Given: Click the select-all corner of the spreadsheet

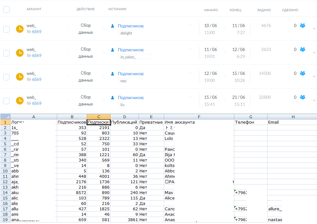Looking at the screenshot, I should point(5,117).
